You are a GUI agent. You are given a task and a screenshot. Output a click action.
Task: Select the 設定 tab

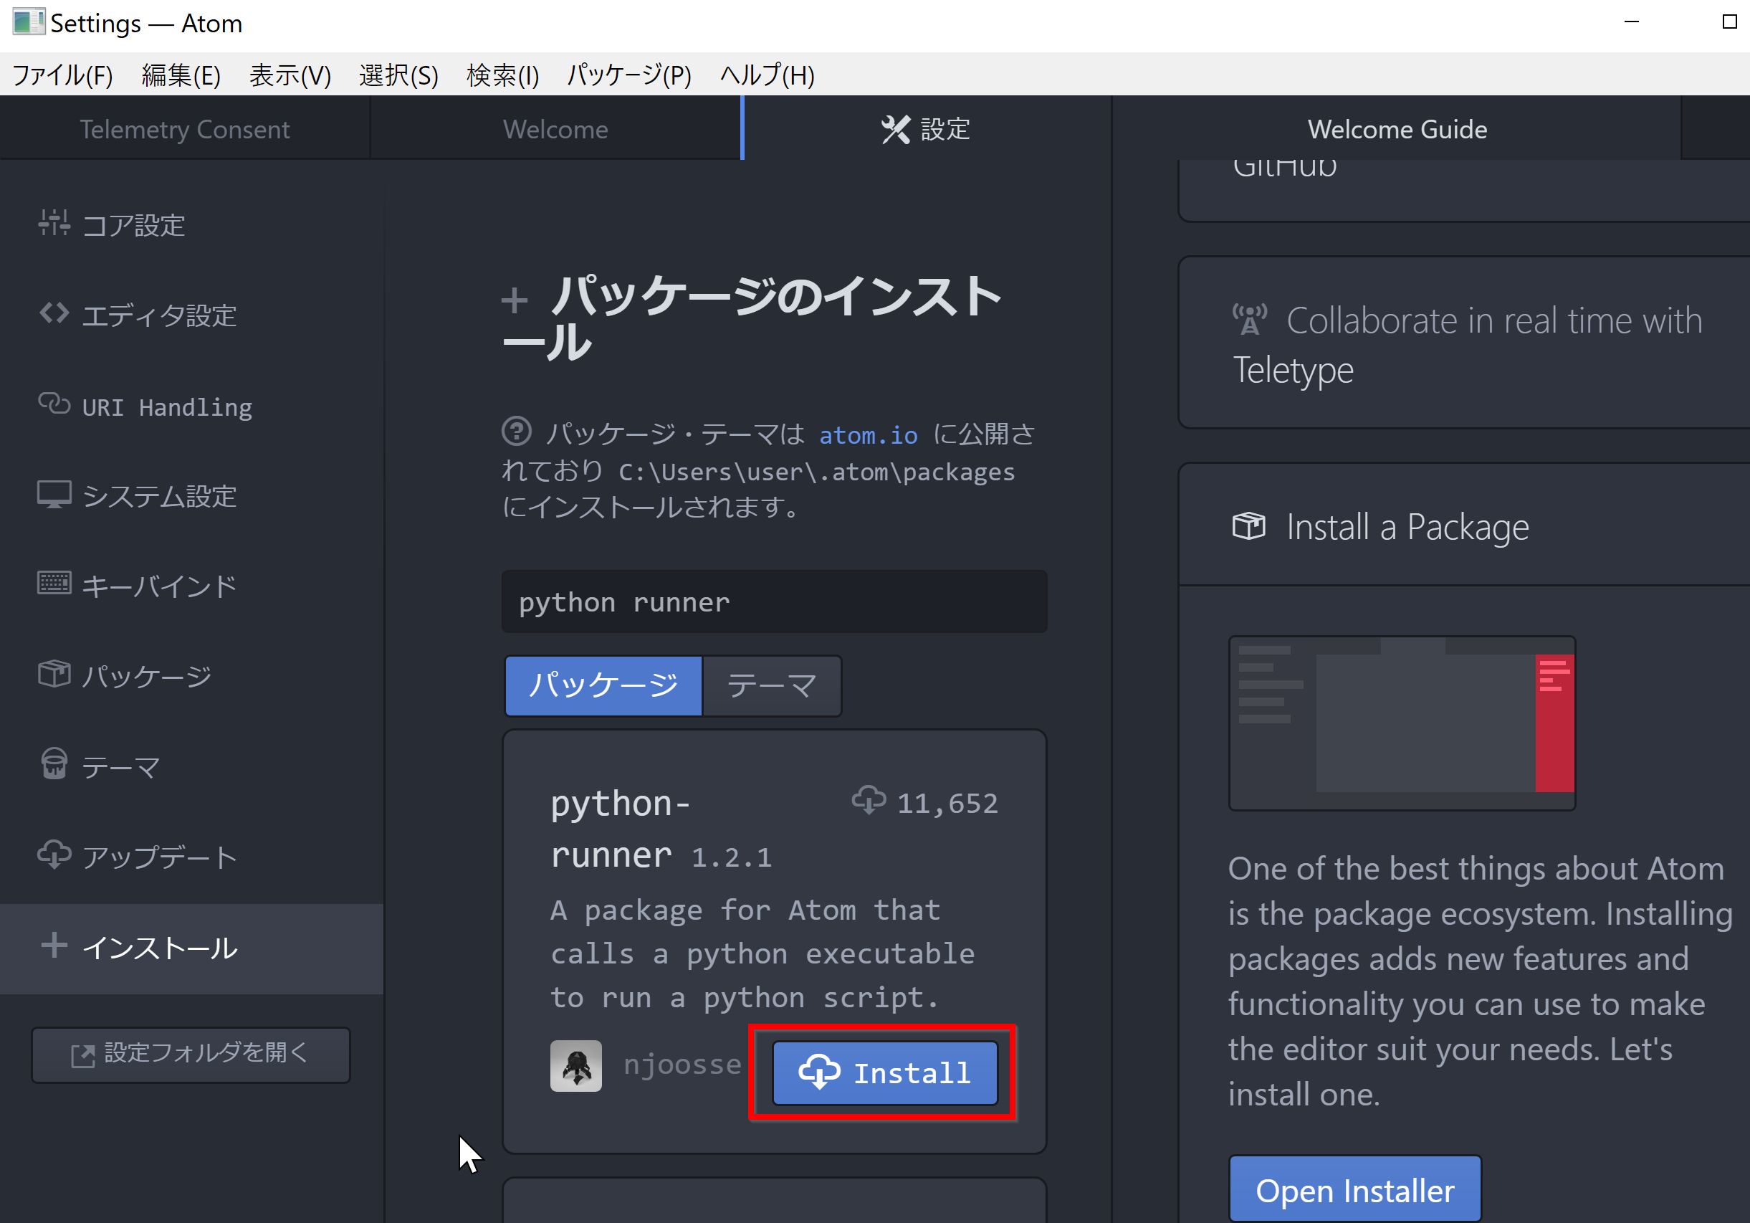(x=926, y=130)
